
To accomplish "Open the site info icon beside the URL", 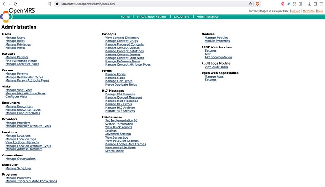I will point(57,4).
